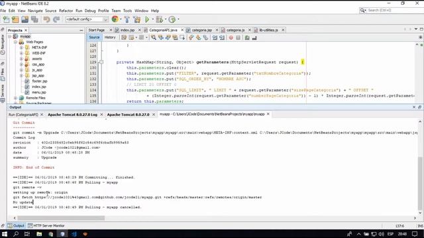This screenshot has width=424, height=238.
Task: Click the Undo toolbar icon
Action: (47, 19)
